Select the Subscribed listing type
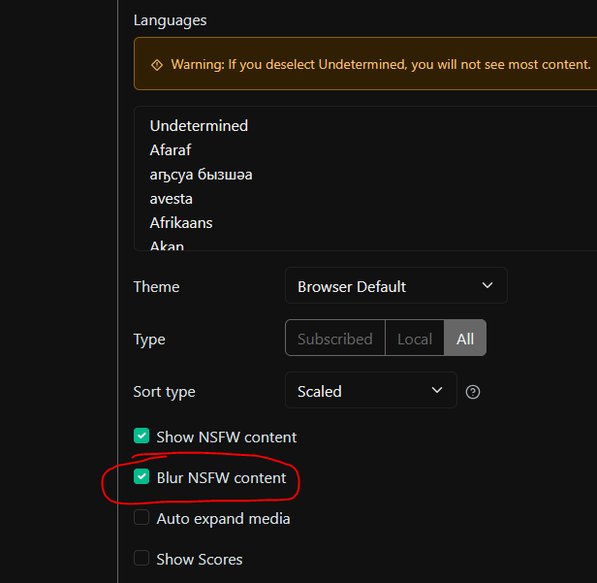 [334, 339]
